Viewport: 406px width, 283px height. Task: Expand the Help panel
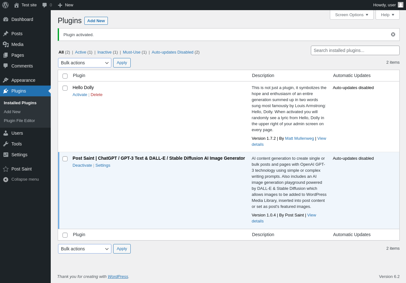pos(388,15)
